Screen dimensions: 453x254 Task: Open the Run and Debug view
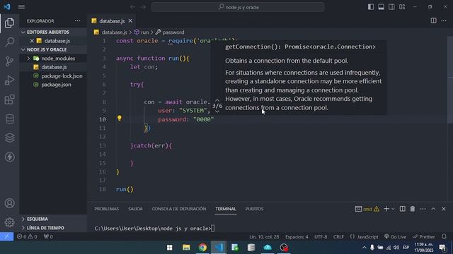[9, 80]
